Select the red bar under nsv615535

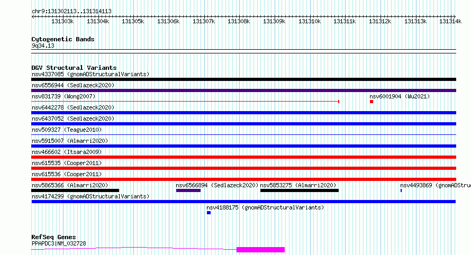pos(243,168)
